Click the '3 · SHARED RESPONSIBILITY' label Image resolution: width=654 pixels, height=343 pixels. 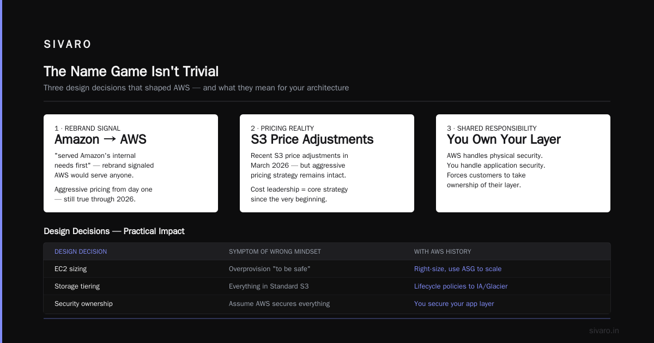tap(492, 128)
